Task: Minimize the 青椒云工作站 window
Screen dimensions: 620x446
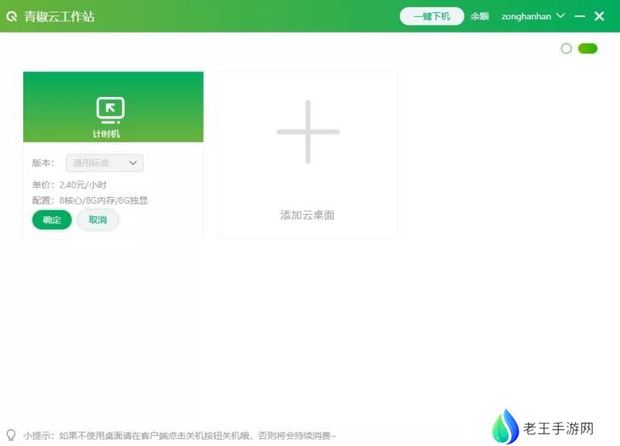Action: click(x=580, y=16)
